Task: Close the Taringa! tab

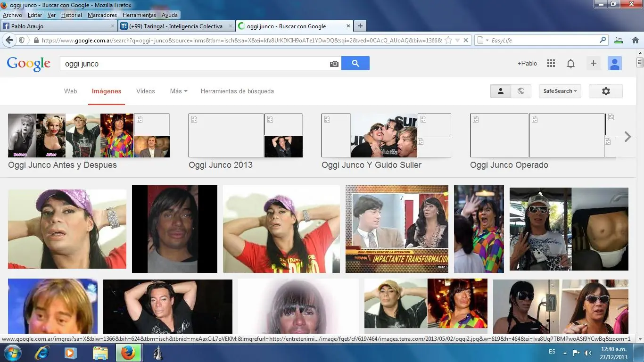Action: click(x=231, y=26)
